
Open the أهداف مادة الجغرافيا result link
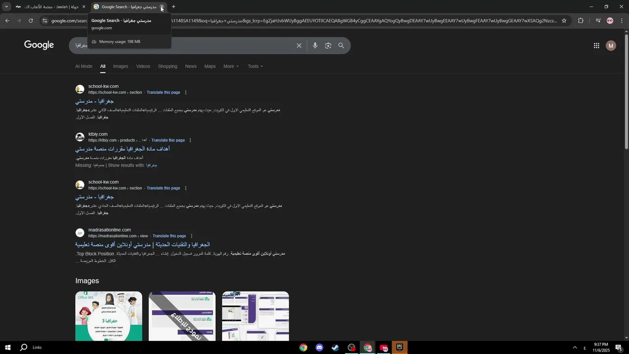click(x=122, y=149)
